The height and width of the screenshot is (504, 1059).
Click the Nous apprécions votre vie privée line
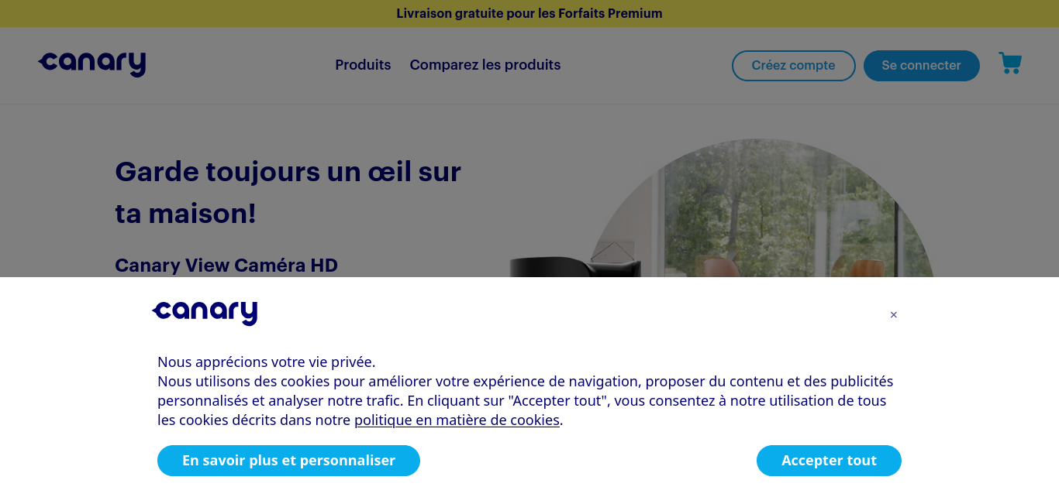266,362
